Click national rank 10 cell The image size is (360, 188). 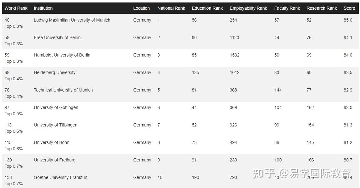(x=160, y=177)
